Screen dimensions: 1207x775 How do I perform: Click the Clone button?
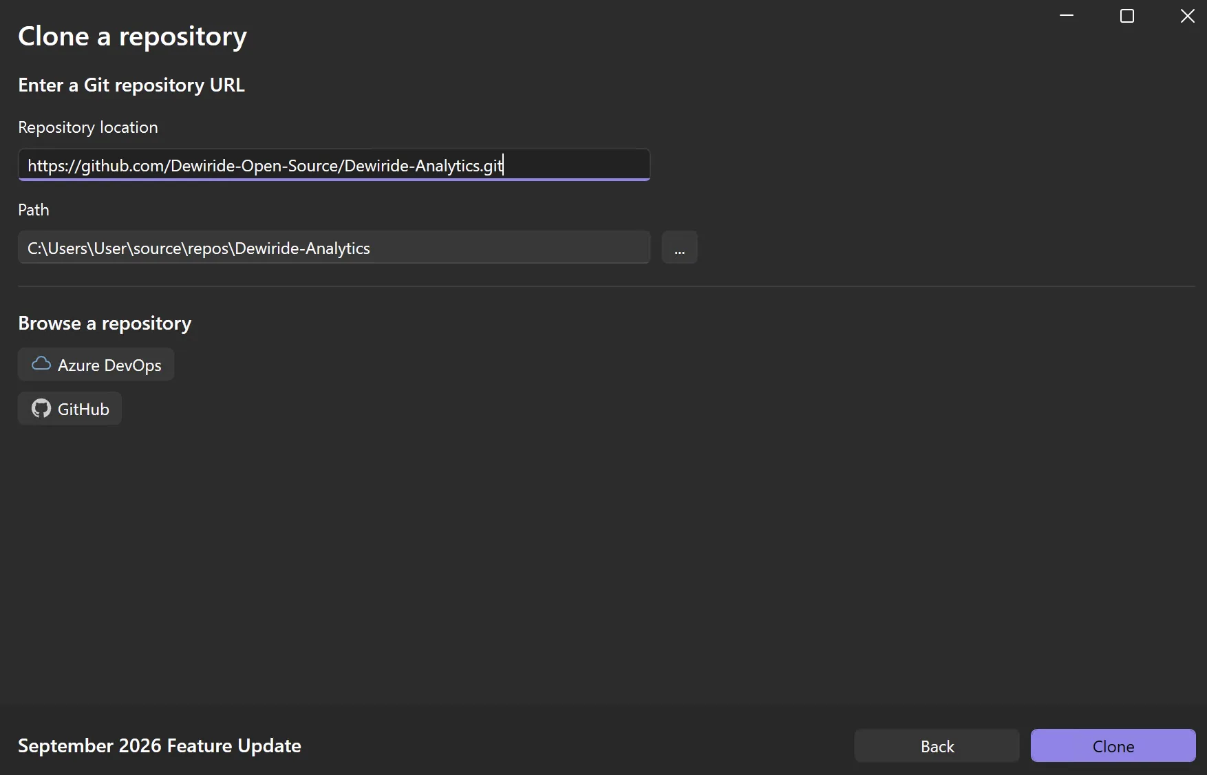(x=1113, y=746)
